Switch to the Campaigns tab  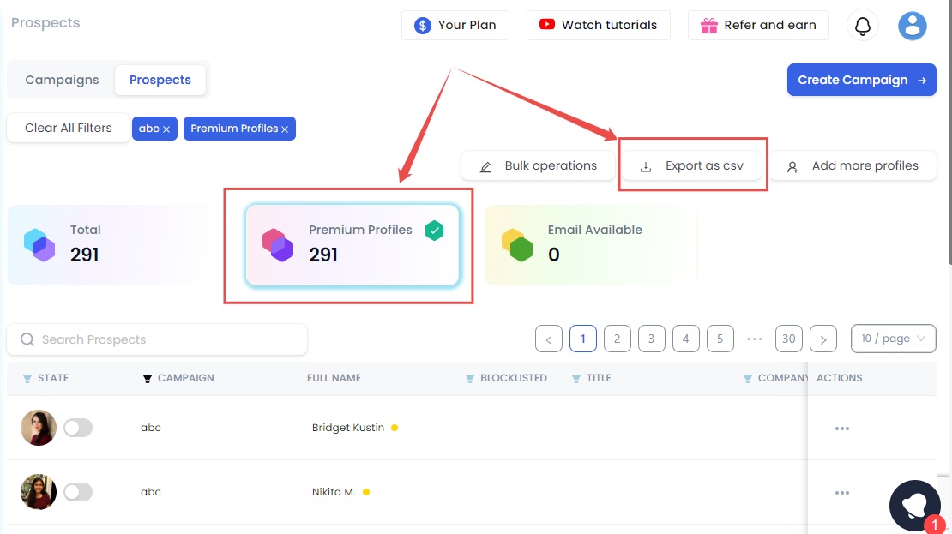point(61,80)
